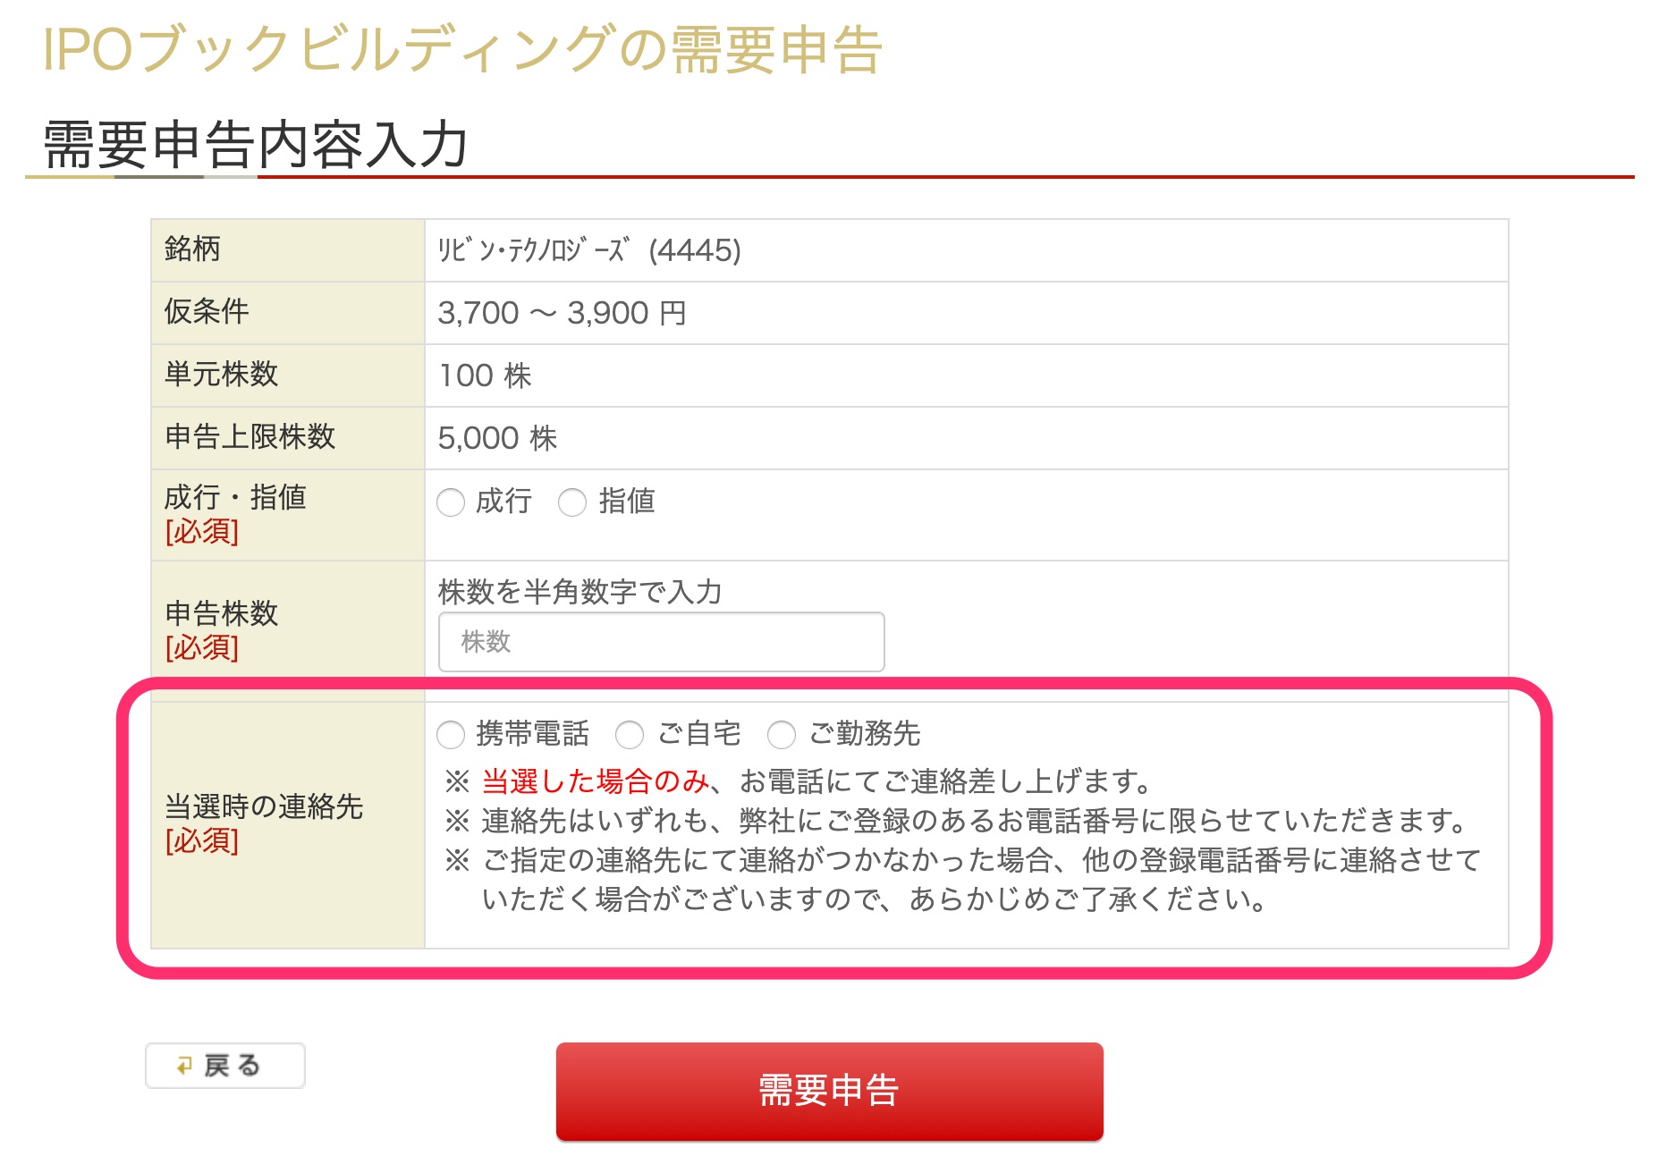Viewport: 1658px width, 1173px height.
Task: Click the stock name リビン・テクノロジーズ (4445)
Action: coord(589,250)
